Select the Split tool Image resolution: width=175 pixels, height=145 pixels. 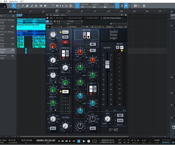(x=23, y=6)
